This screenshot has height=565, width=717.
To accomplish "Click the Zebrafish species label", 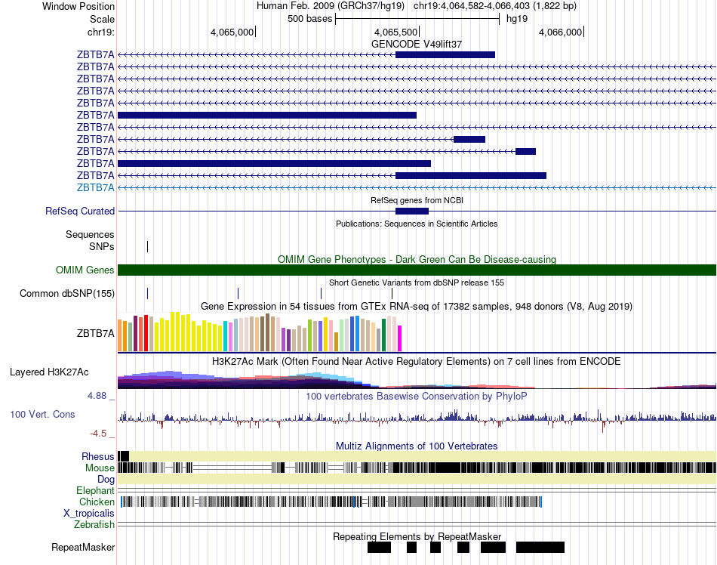I will tap(94, 524).
